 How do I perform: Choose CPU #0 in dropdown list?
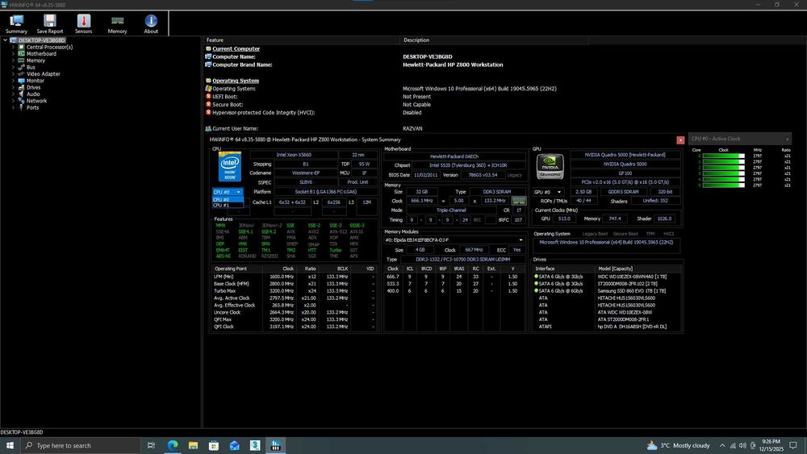tap(228, 199)
